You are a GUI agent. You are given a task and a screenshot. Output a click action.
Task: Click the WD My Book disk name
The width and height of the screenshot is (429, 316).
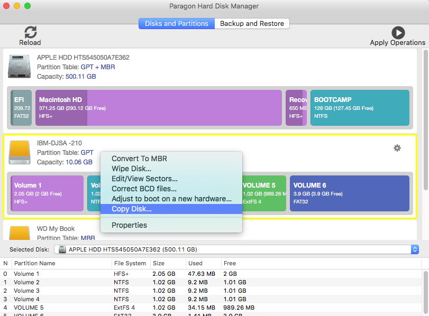tap(56, 228)
